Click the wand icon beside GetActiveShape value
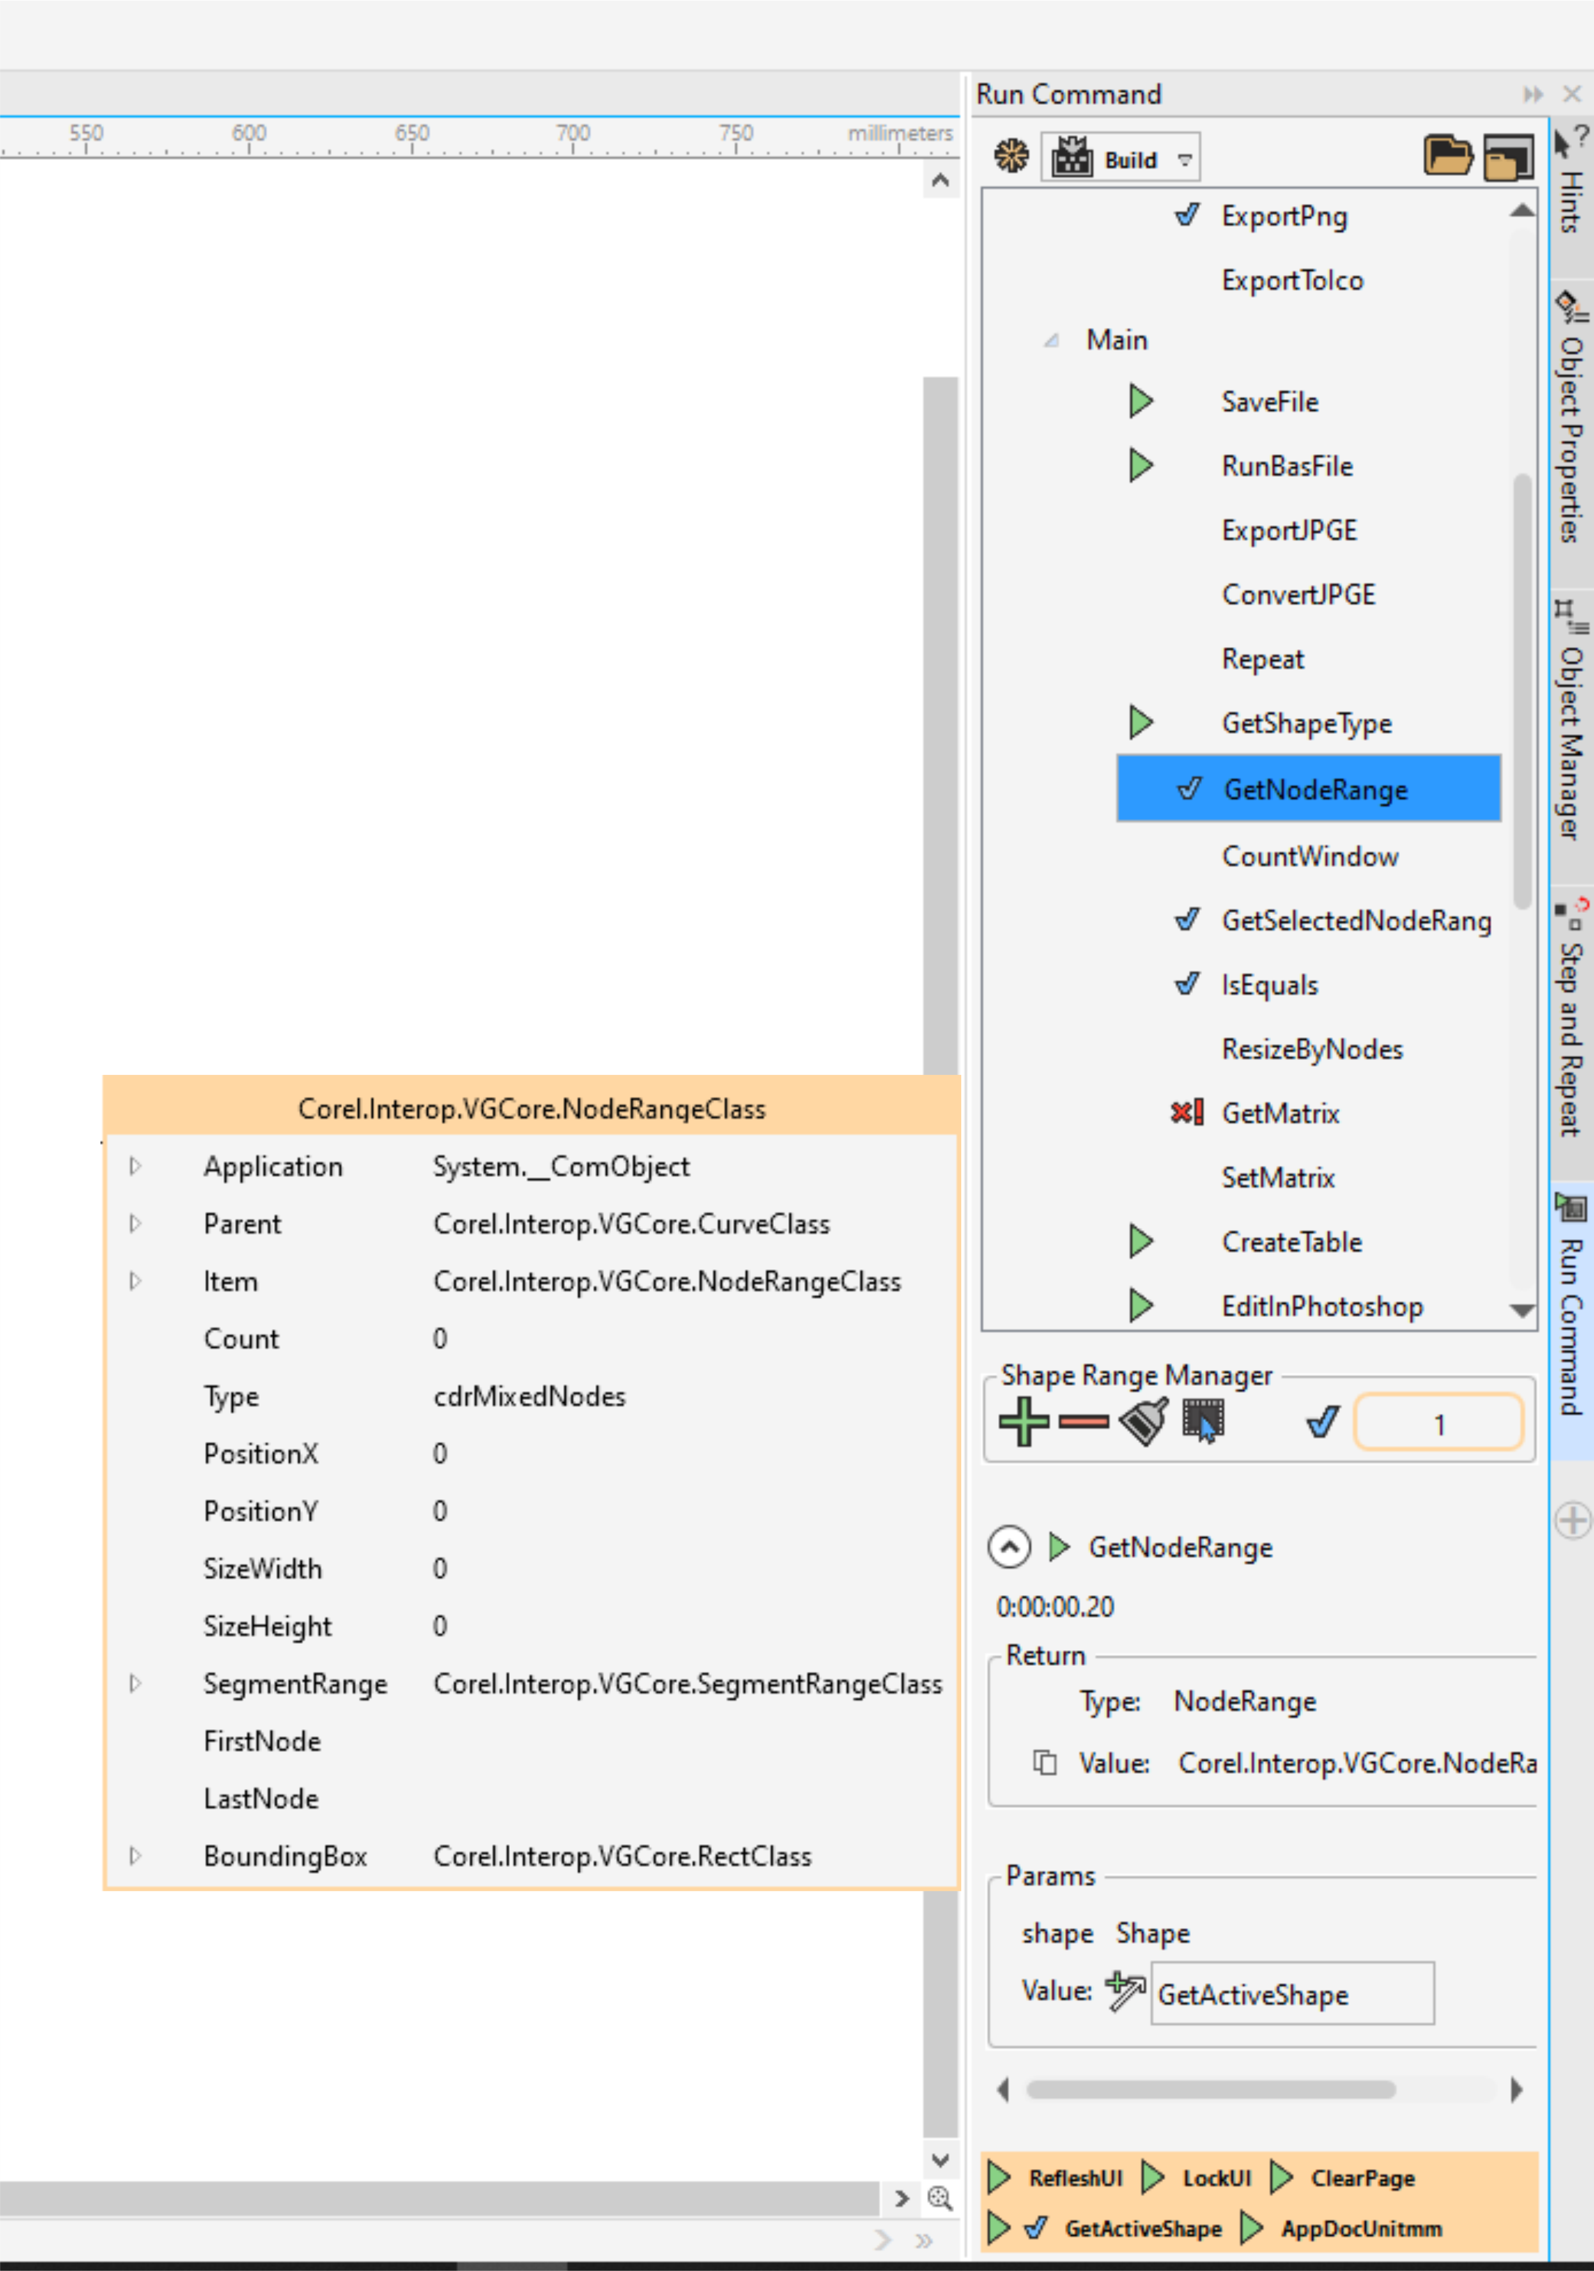Viewport: 1594px width, 2271px height. 1124,1992
